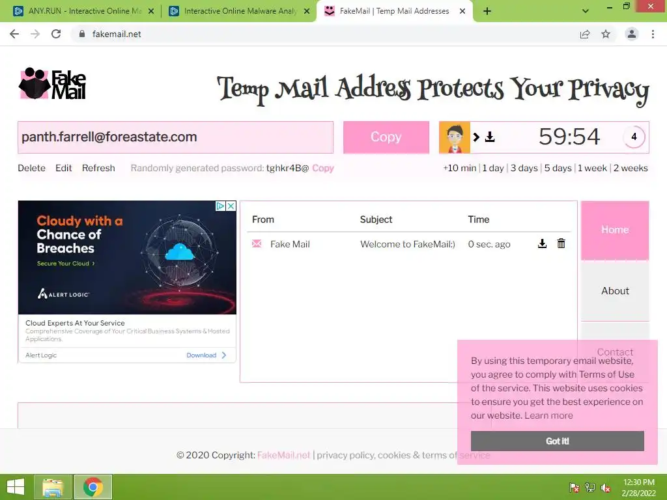Open the Welcome to FakeMail:) message

(x=408, y=244)
